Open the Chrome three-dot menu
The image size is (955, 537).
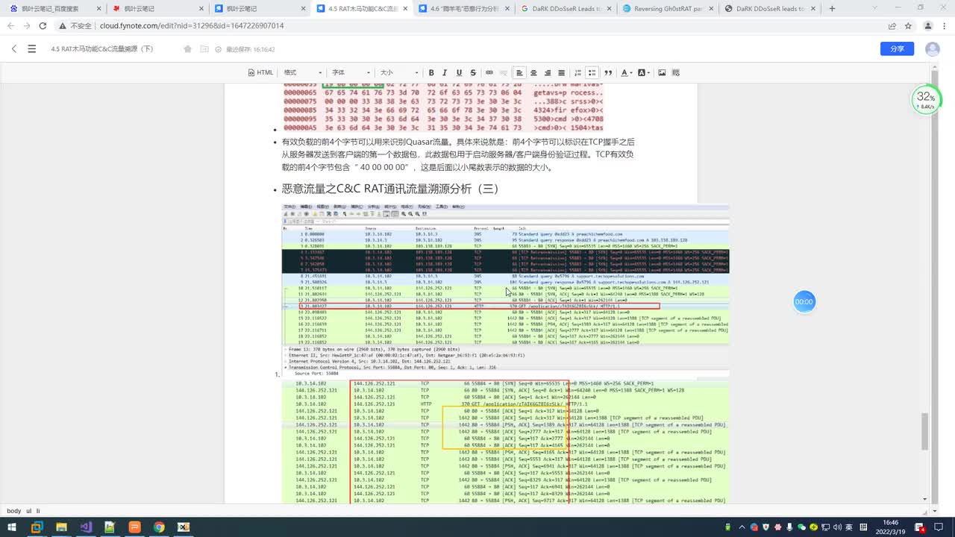point(944,25)
